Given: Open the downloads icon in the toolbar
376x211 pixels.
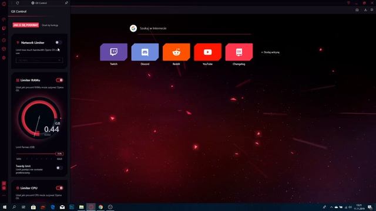Looking at the screenshot, I should [x=365, y=10].
